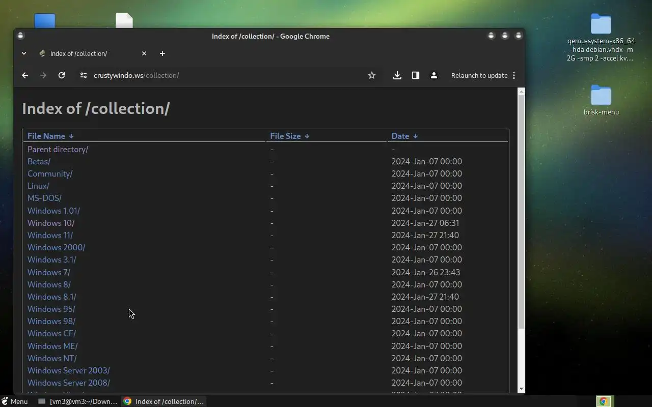Open the Windows 10/ folder

51,223
